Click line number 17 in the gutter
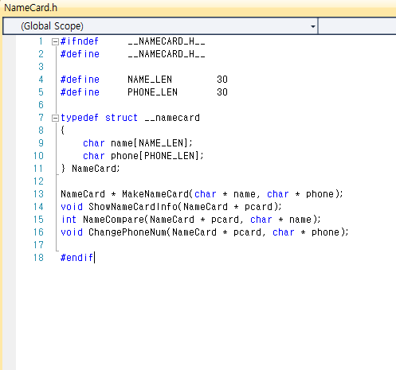The image size is (396, 370). tap(38, 245)
